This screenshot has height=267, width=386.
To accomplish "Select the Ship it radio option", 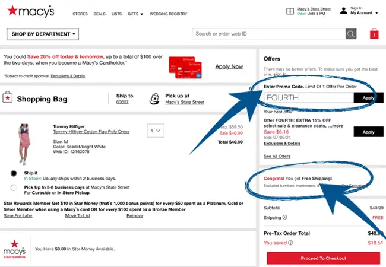I will [14, 173].
